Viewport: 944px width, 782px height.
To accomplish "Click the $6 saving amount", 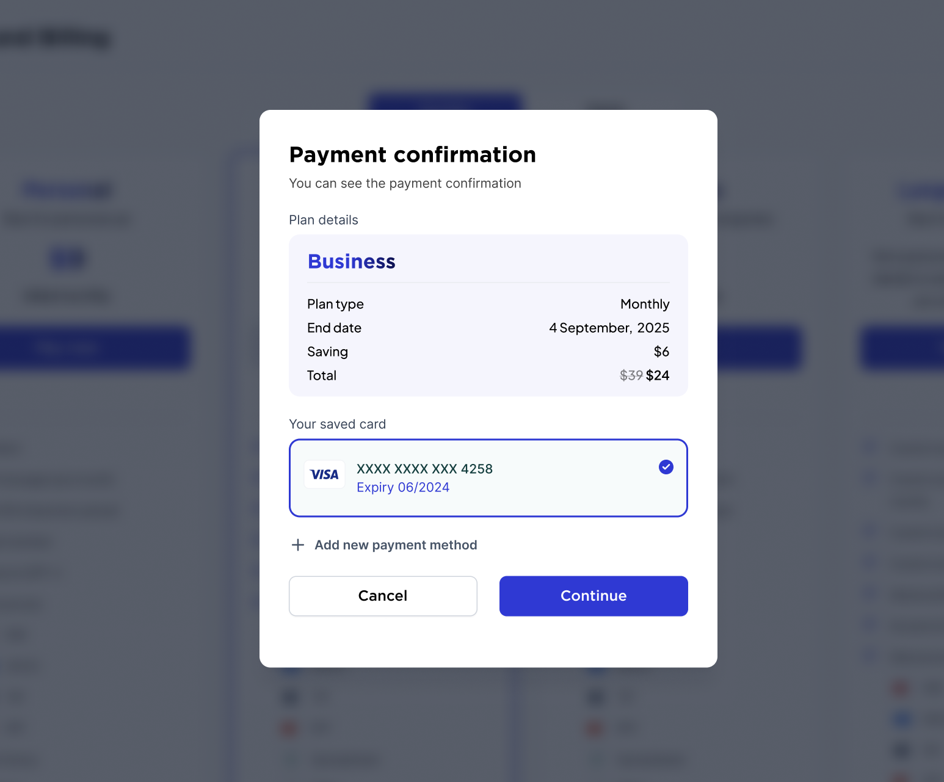I will tap(661, 352).
